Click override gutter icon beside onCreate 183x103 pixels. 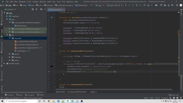pos(52,17)
